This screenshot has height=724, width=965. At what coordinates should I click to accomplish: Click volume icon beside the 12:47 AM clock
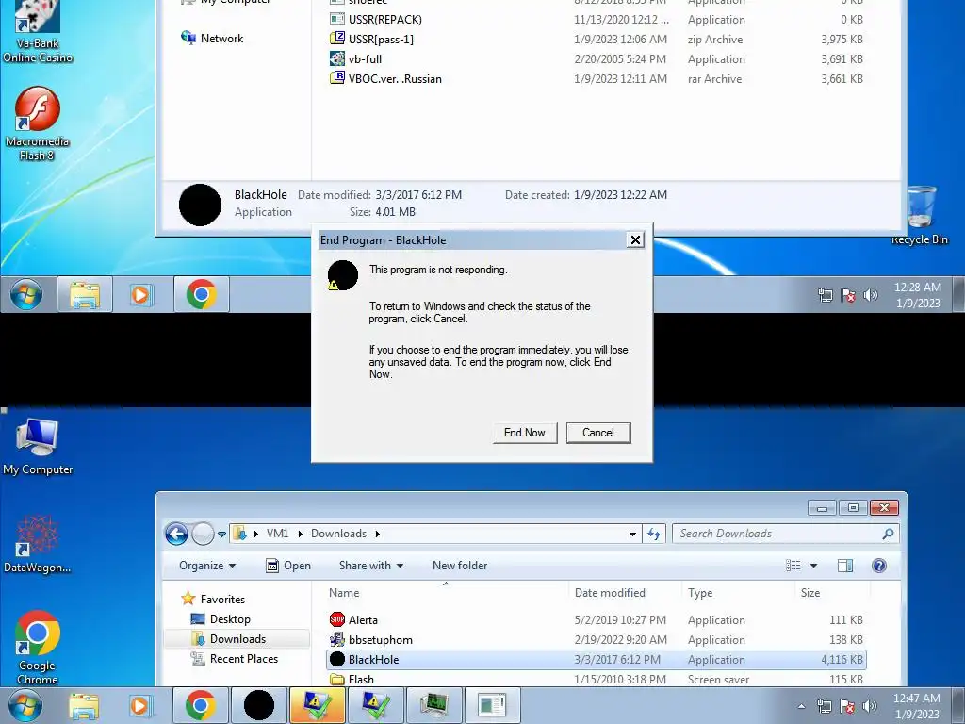869,706
